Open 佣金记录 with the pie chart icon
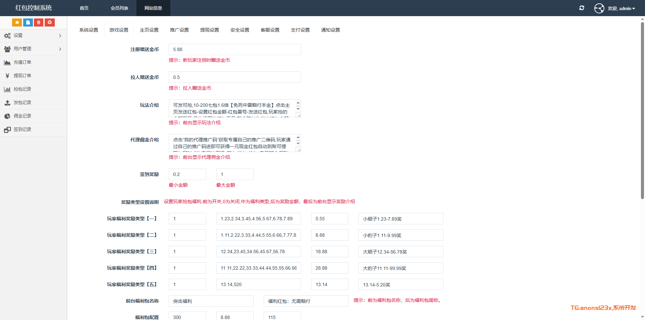This screenshot has height=320, width=645. (x=22, y=116)
